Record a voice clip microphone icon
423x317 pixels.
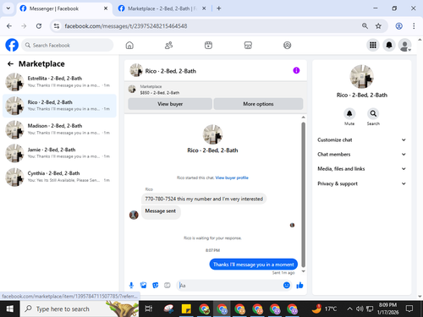click(x=131, y=286)
